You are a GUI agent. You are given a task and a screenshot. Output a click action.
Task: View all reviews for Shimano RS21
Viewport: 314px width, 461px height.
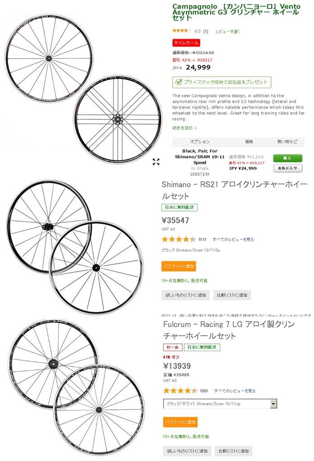point(233,240)
